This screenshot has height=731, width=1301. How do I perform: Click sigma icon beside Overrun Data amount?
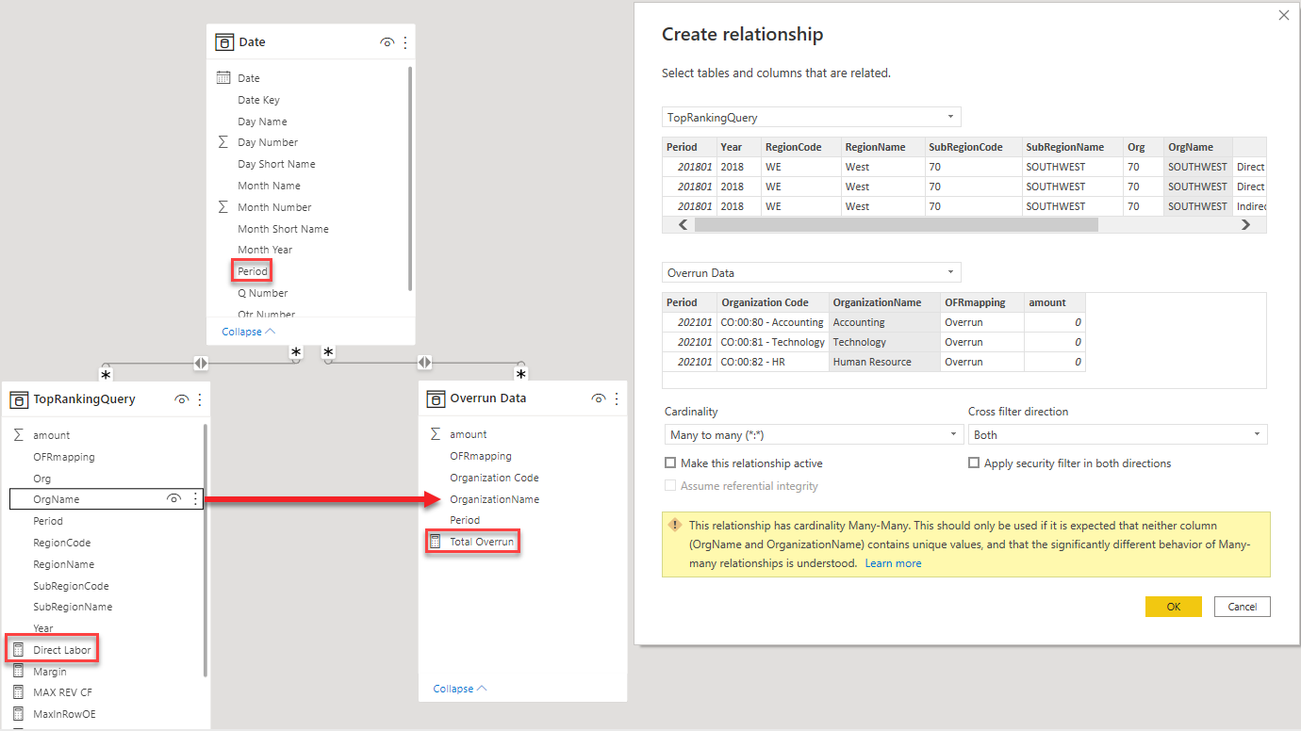coord(436,434)
